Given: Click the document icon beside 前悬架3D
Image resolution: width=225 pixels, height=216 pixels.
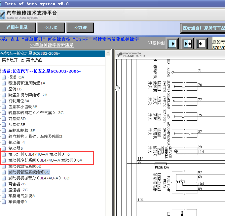Looking at the screenshot, I should [x=4, y=119].
